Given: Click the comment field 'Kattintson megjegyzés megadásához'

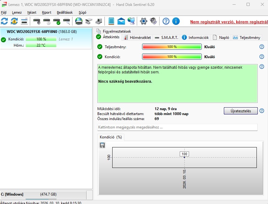Looking at the screenshot, I should click(x=178, y=127).
